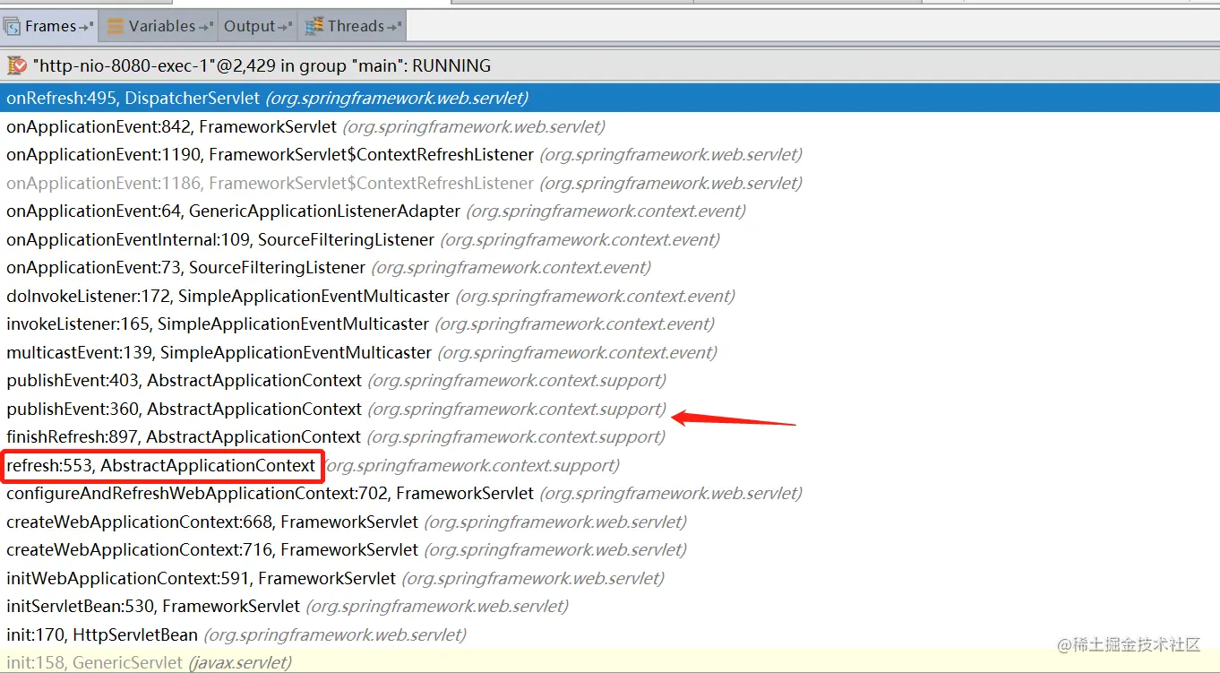The width and height of the screenshot is (1220, 673).
Task: Select frame multicastEvent:139, SimpleApplicationEventMulticaster
Action: (610, 352)
